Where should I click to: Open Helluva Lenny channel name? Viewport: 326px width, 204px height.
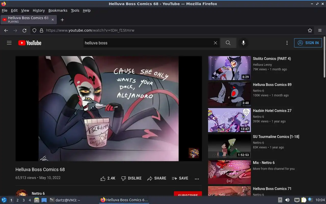point(262,65)
